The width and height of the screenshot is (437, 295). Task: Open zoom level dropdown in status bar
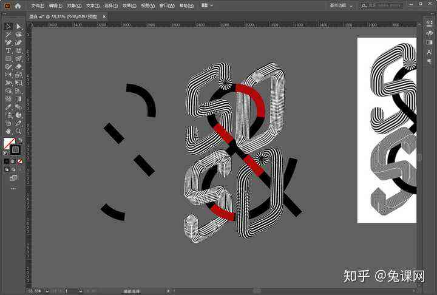(47, 291)
